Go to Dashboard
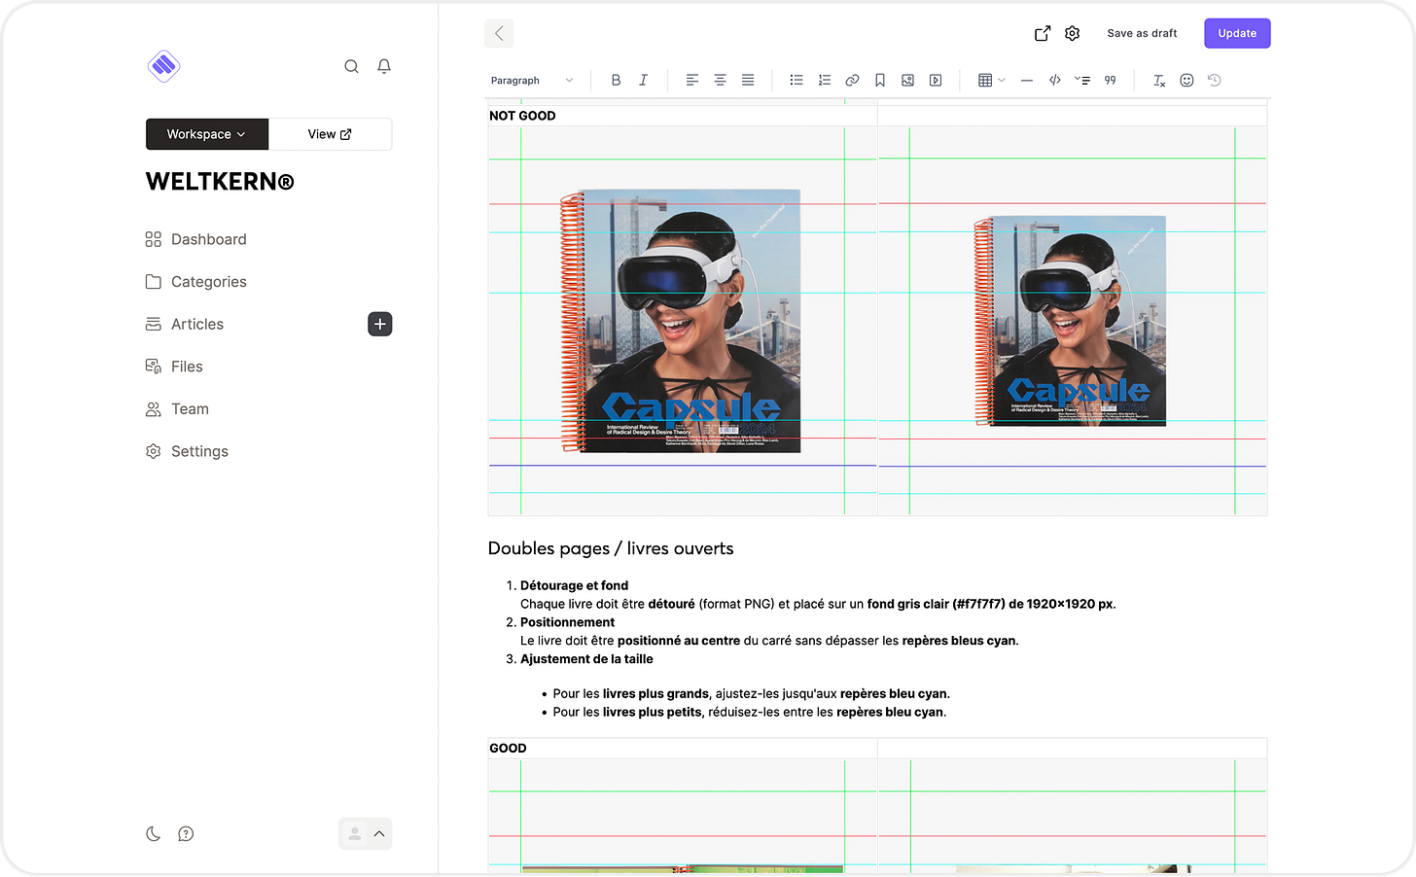The height and width of the screenshot is (877, 1416). (195, 239)
